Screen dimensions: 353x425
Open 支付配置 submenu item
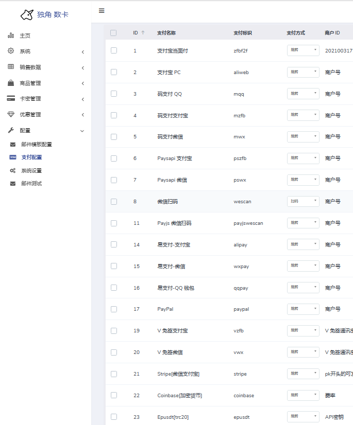click(32, 157)
